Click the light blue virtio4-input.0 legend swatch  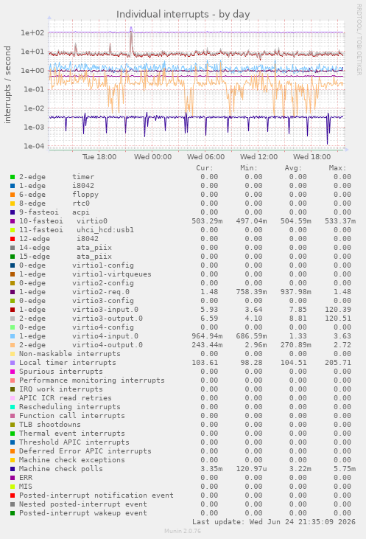pos(13,336)
